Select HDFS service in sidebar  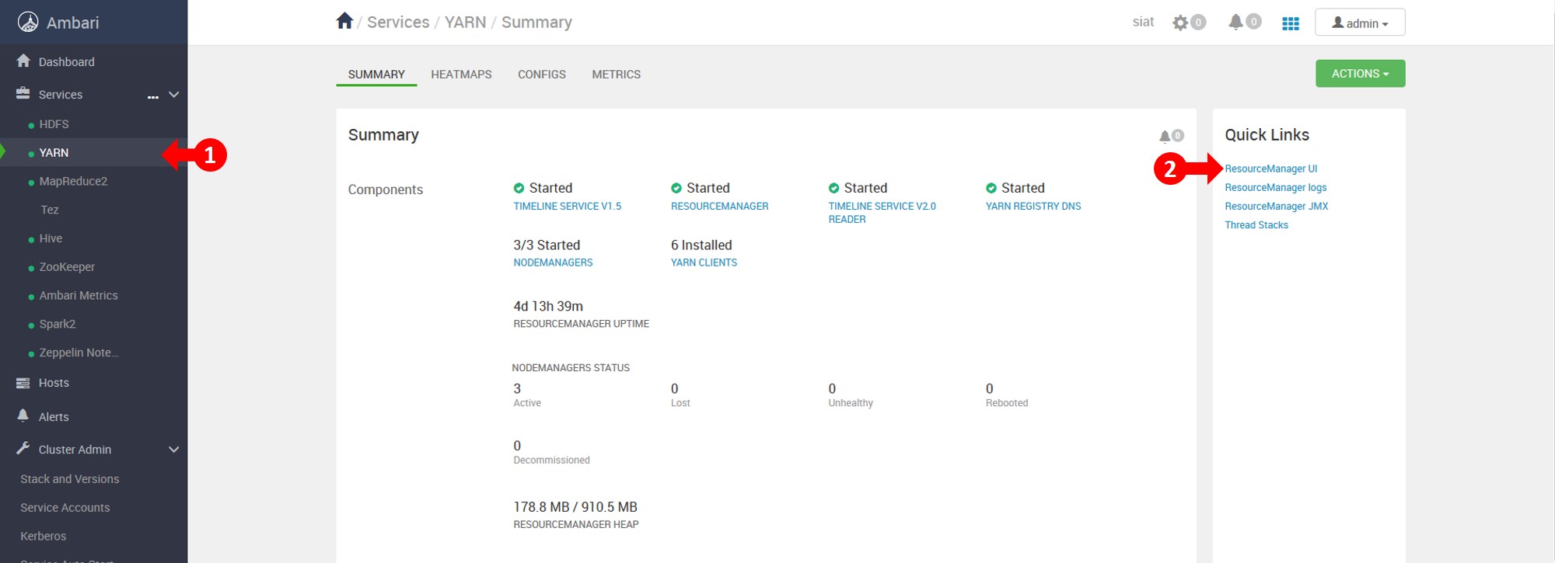coord(54,124)
